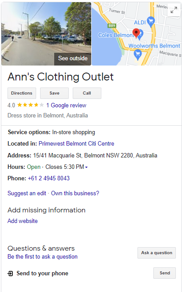Click the Send to your phone icon
182x292 pixels.
(x=10, y=274)
